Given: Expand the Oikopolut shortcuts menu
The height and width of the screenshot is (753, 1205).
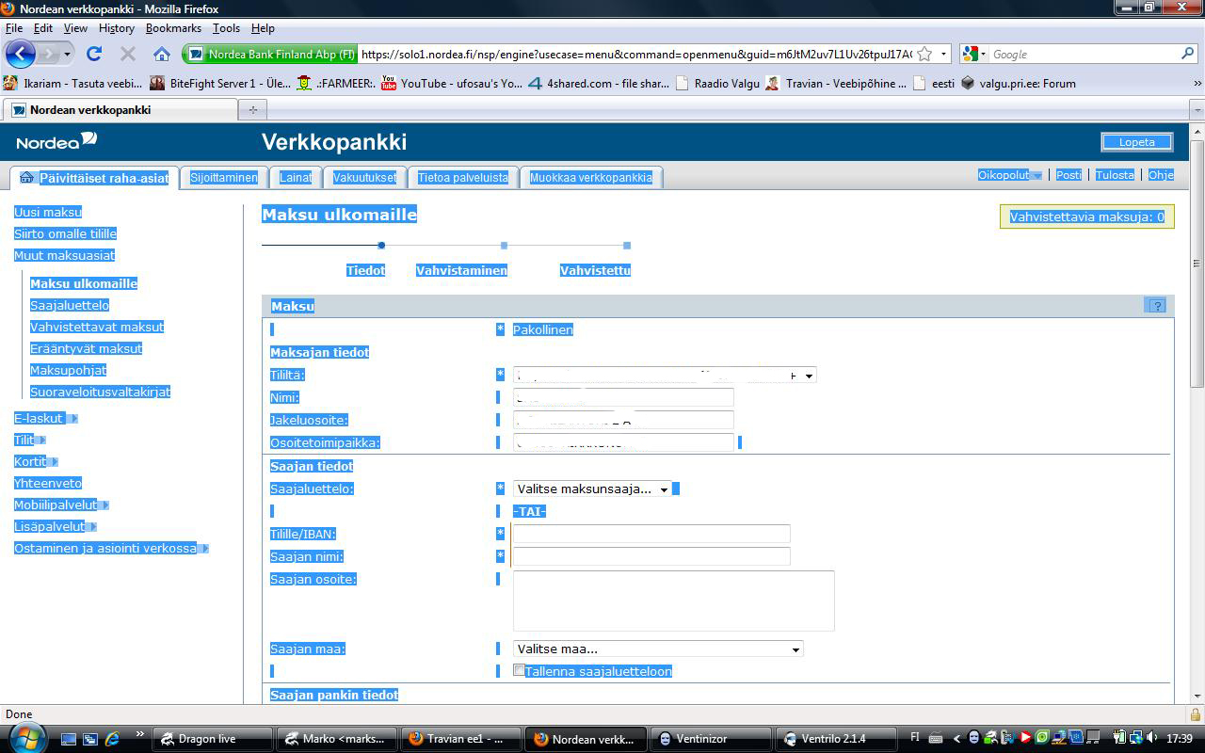Looking at the screenshot, I should coord(1009,175).
